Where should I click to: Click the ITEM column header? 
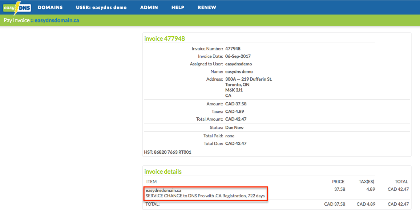tap(152, 182)
